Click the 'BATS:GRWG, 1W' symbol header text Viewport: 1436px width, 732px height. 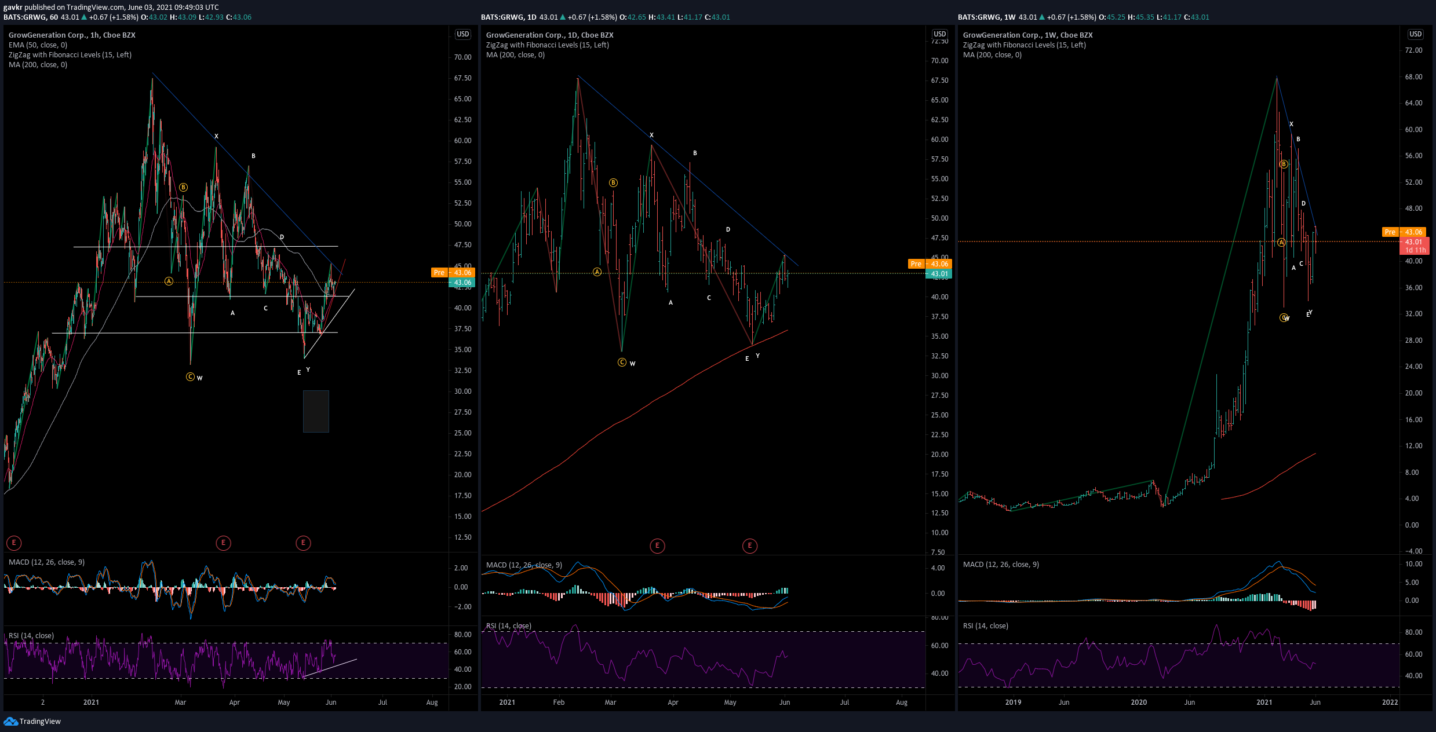click(x=987, y=17)
